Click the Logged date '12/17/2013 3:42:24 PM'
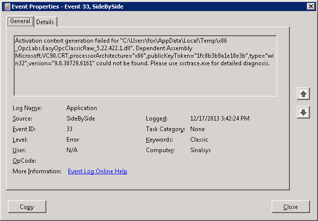 click(219, 119)
